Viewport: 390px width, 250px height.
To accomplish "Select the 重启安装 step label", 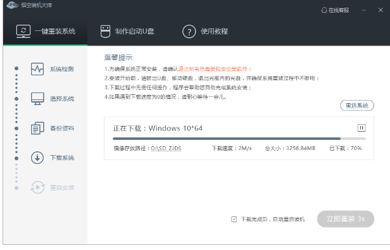I will (62, 187).
